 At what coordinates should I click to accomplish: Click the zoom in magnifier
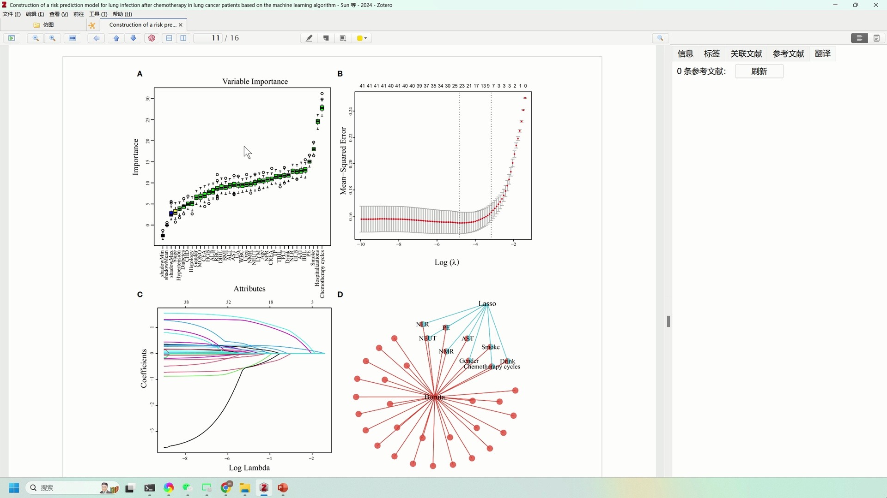pyautogui.click(x=53, y=38)
